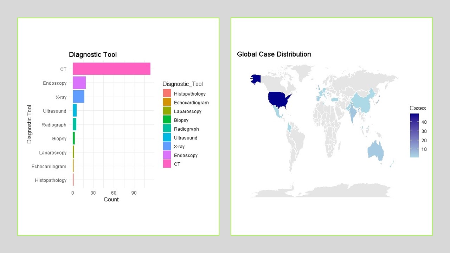This screenshot has height=253, width=450.
Task: Click the 'Histopathology' y-axis category label
Action: click(x=51, y=180)
